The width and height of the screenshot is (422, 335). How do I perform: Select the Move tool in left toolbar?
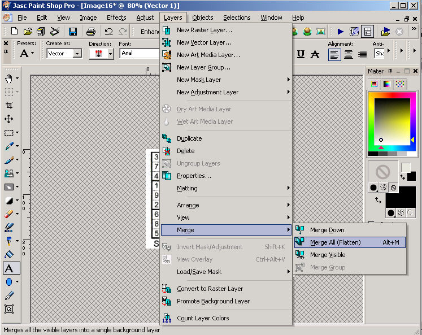pos(9,119)
